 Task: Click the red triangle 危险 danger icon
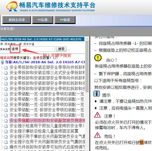98,135
